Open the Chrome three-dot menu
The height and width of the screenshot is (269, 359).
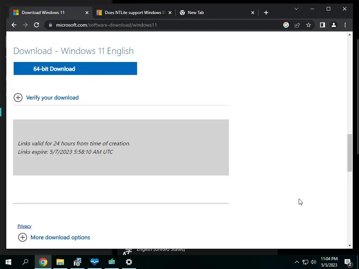click(x=345, y=25)
